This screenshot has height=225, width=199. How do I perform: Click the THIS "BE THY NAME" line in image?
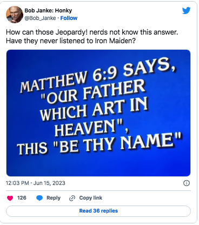(99, 145)
